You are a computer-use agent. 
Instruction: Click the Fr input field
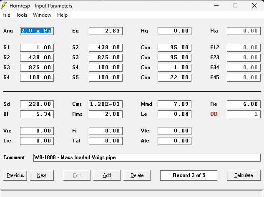tap(106, 131)
